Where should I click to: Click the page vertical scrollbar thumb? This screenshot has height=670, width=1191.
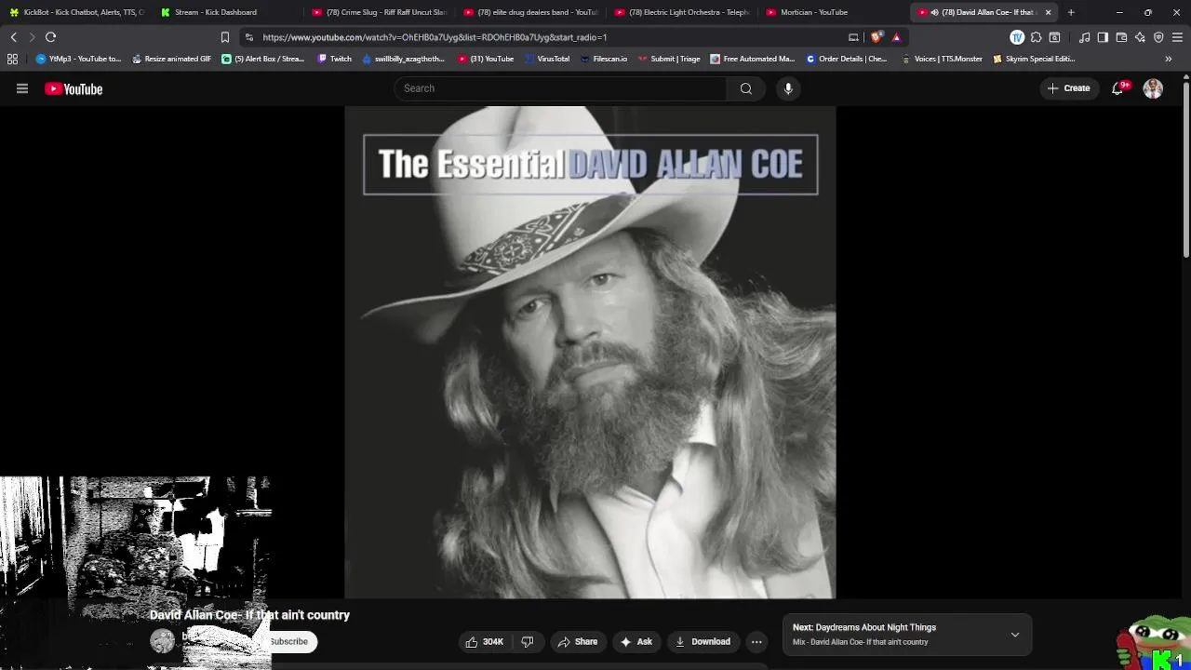click(x=1186, y=169)
